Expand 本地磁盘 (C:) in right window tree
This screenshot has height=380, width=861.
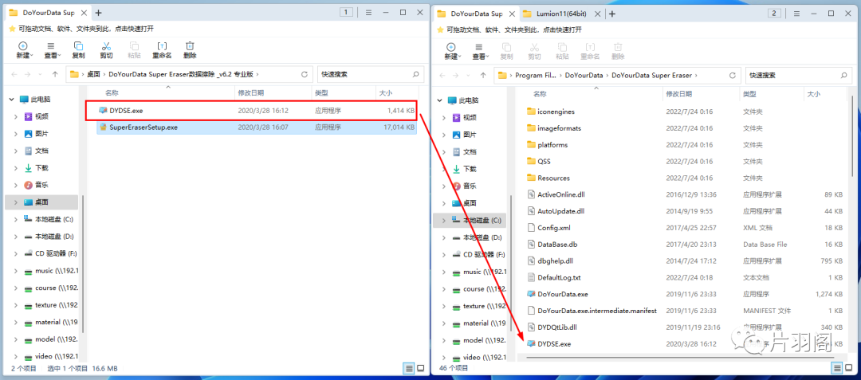point(446,221)
